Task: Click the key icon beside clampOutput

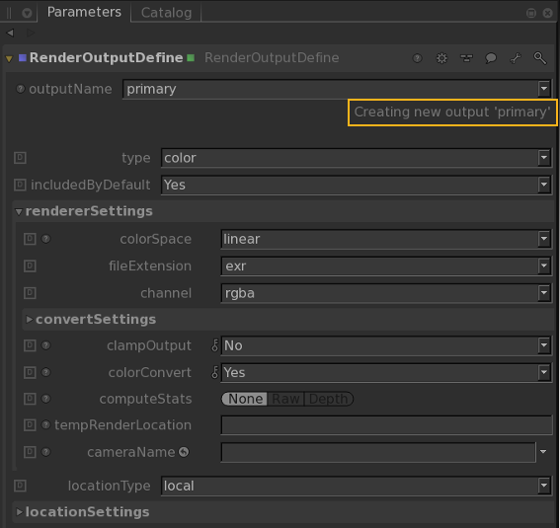Action: (x=214, y=345)
